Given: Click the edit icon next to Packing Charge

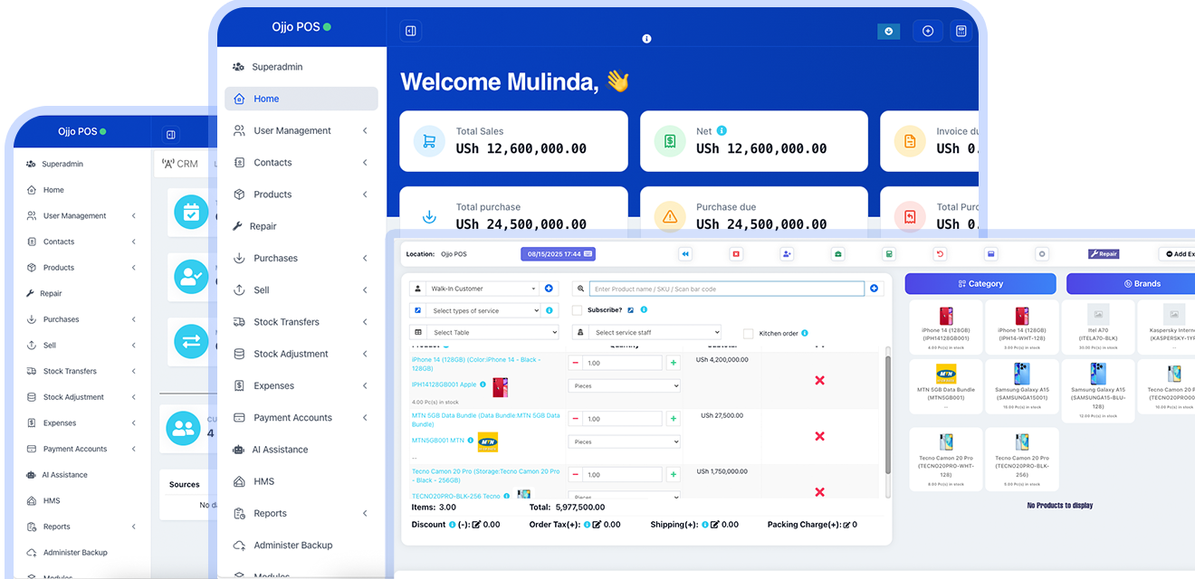Looking at the screenshot, I should tap(846, 525).
